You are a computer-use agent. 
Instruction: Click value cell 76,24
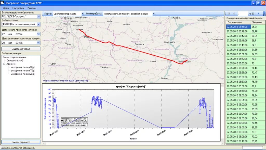(x=258, y=95)
